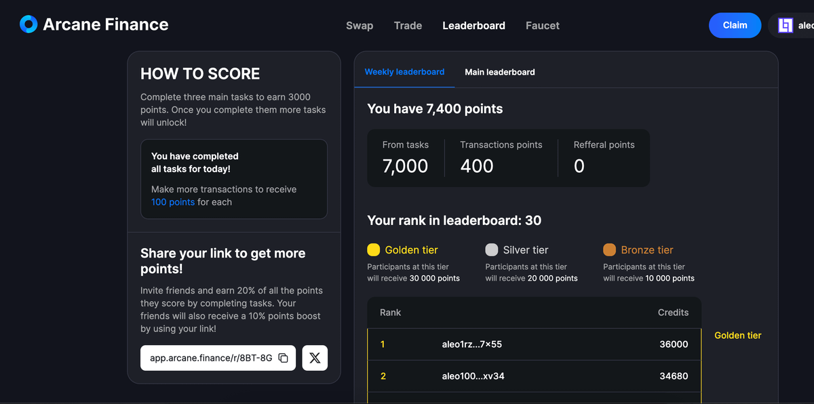
Task: Click the Golden tier yellow swatch
Action: (x=374, y=249)
